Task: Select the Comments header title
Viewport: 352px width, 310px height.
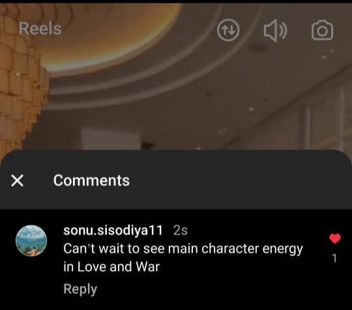Action: (x=91, y=181)
